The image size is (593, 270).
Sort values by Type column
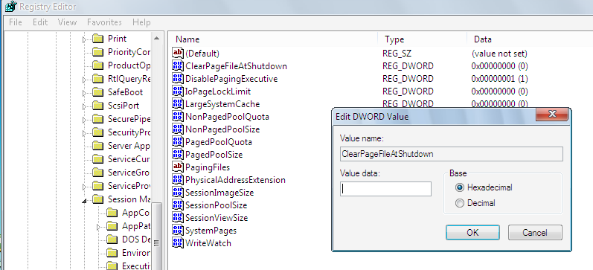point(422,39)
